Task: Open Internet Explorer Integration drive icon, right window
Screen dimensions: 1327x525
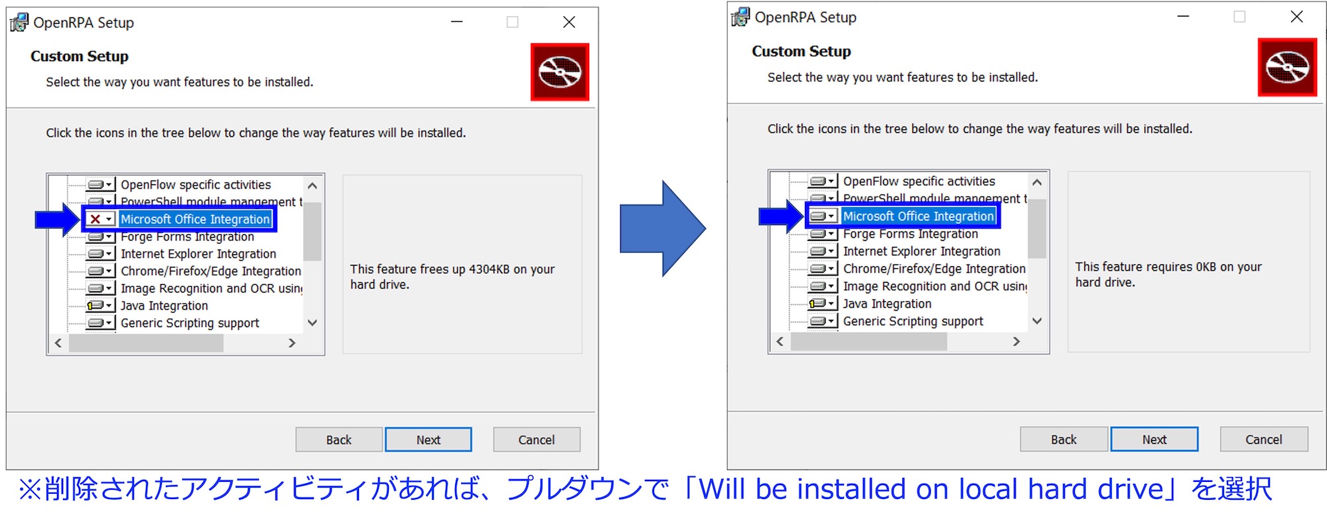Action: click(823, 251)
